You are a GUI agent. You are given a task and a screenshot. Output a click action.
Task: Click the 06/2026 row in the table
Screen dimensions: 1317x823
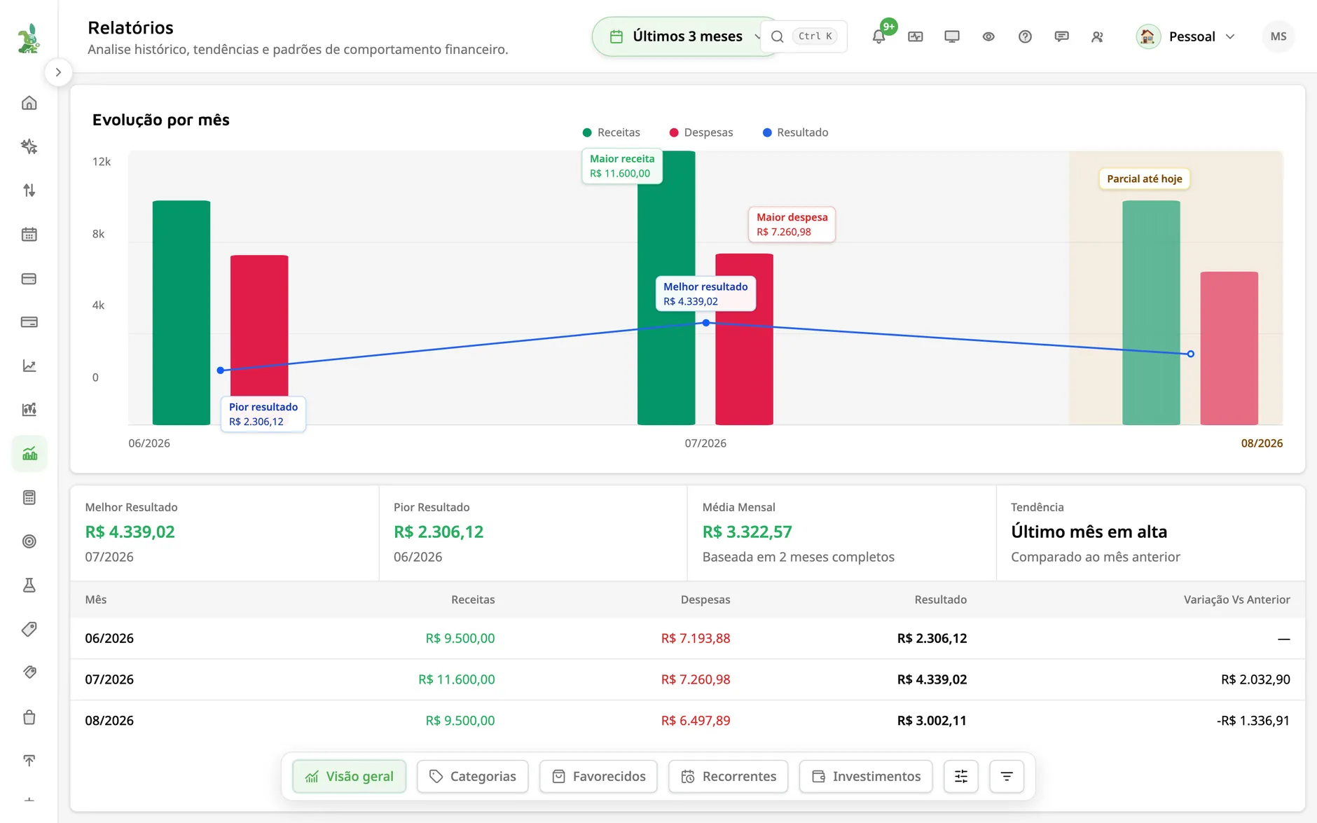(687, 638)
